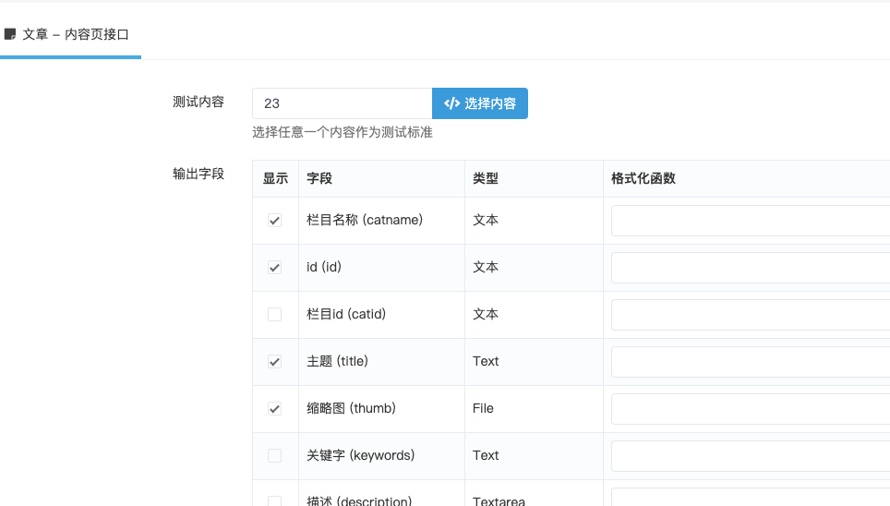
Task: Uncheck the 缩略图 (thumb) checkbox
Action: click(275, 409)
